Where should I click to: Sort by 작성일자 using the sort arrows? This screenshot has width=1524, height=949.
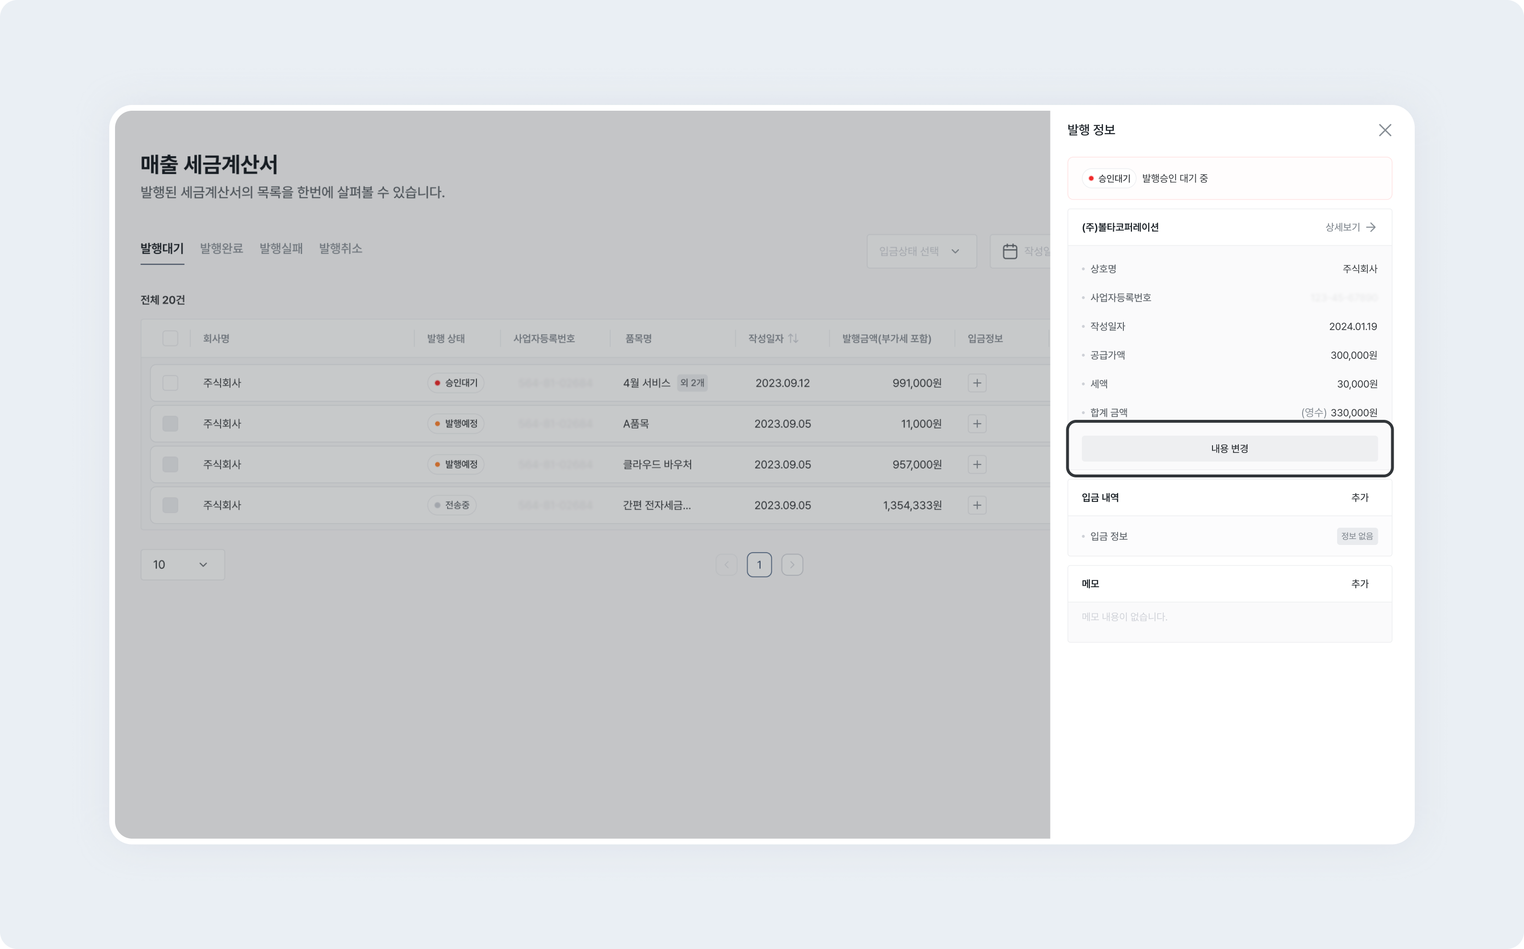794,338
